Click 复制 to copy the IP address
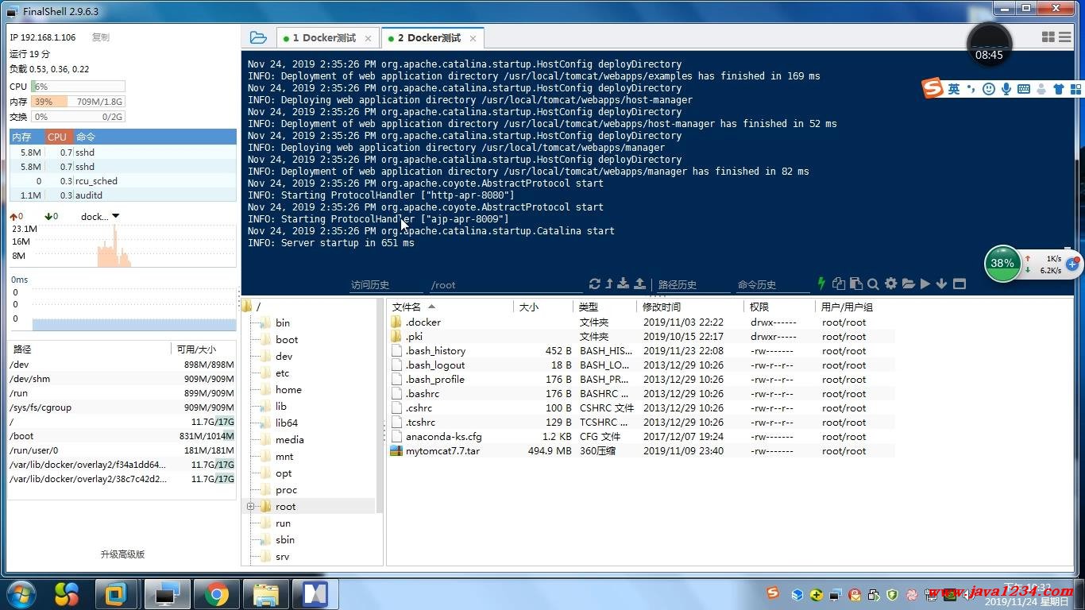This screenshot has height=610, width=1085. tap(101, 37)
